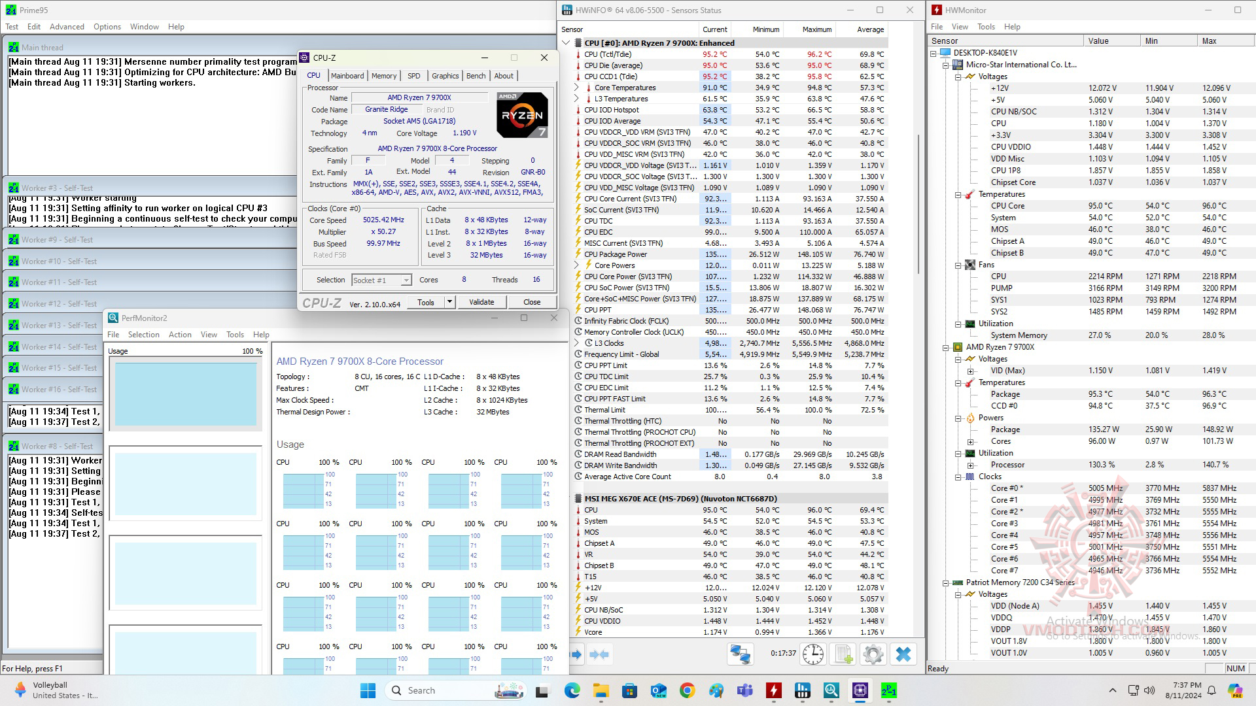Viewport: 1256px width, 706px height.
Task: Click the Windows taskbar Search box
Action: (x=422, y=690)
